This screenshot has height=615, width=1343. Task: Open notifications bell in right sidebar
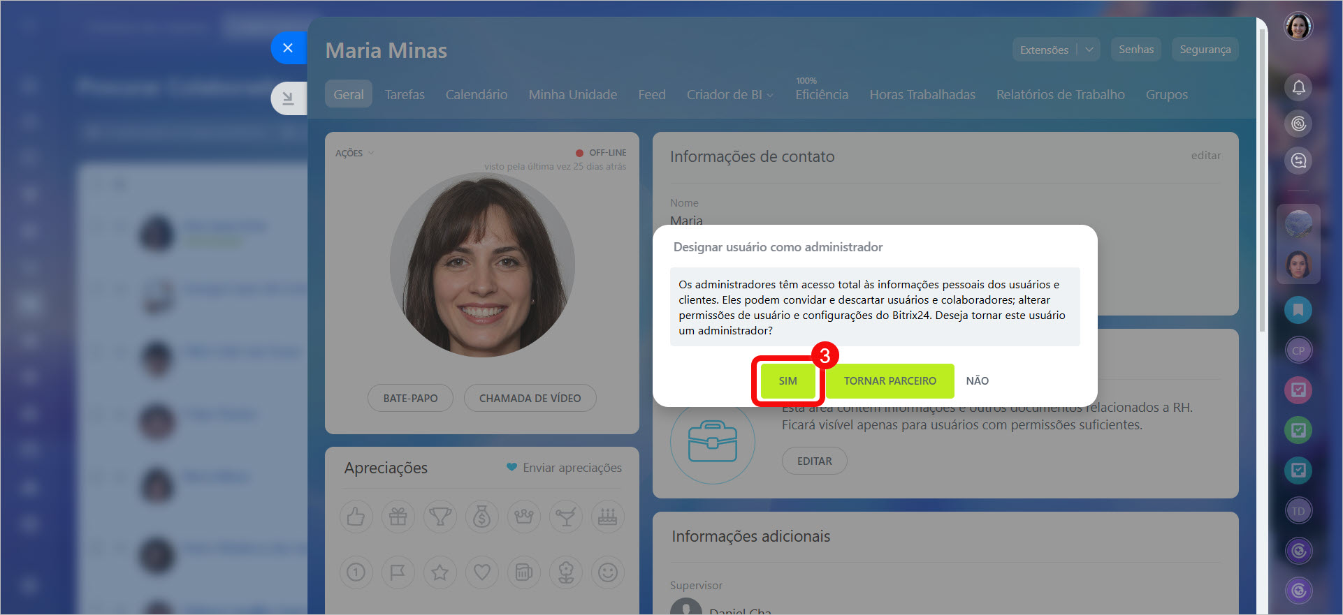pos(1298,87)
